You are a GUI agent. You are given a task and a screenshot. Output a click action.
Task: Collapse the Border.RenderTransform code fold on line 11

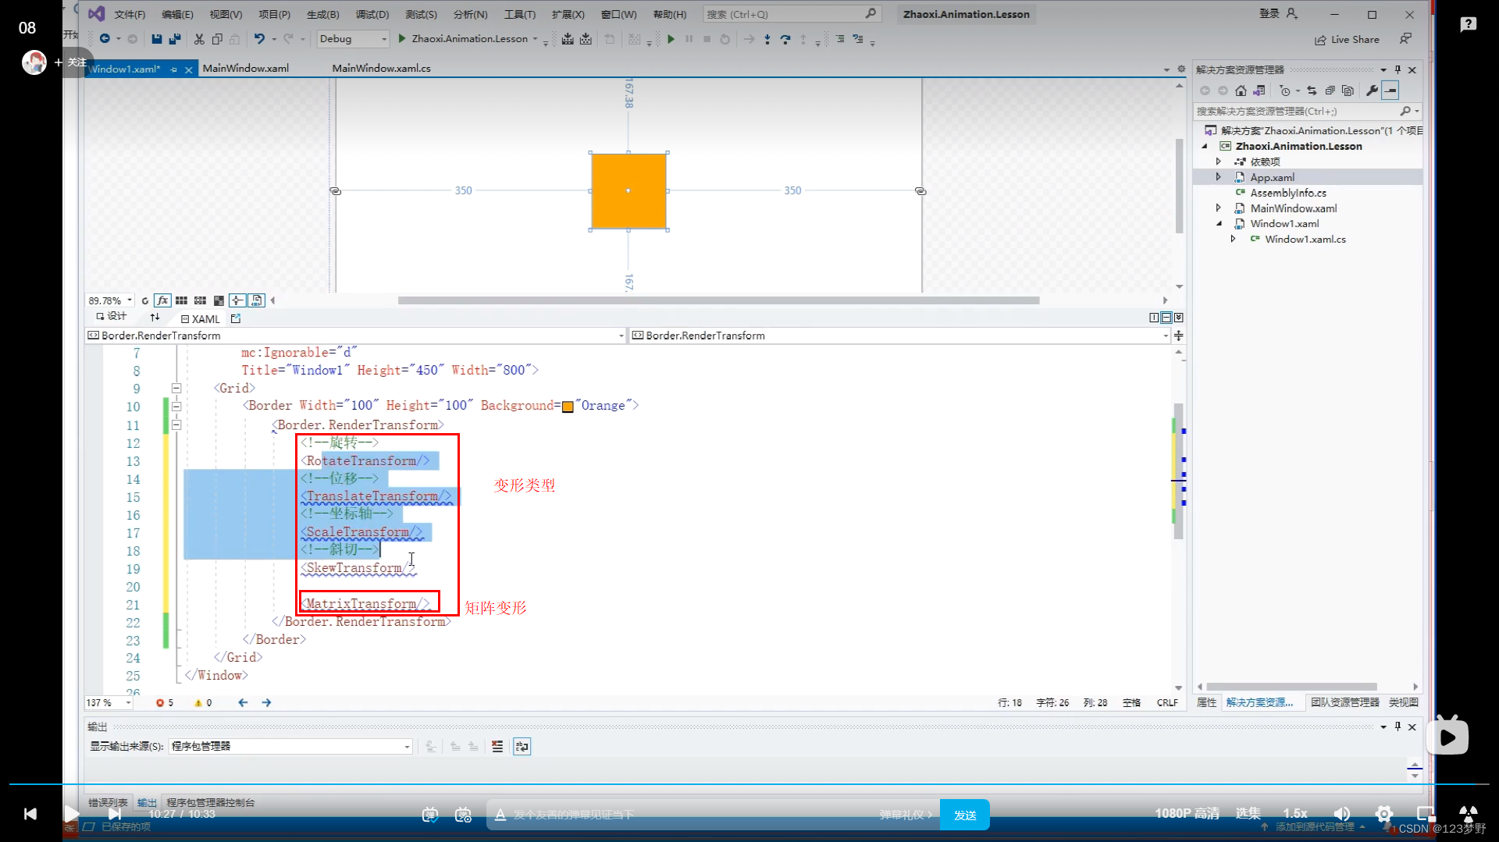[176, 425]
